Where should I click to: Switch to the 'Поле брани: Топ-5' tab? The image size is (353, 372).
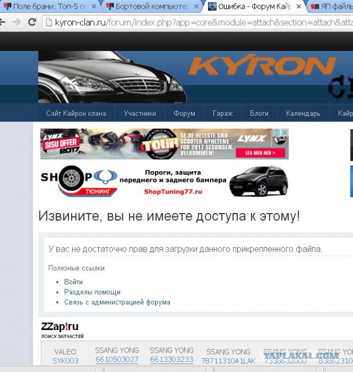pos(50,7)
